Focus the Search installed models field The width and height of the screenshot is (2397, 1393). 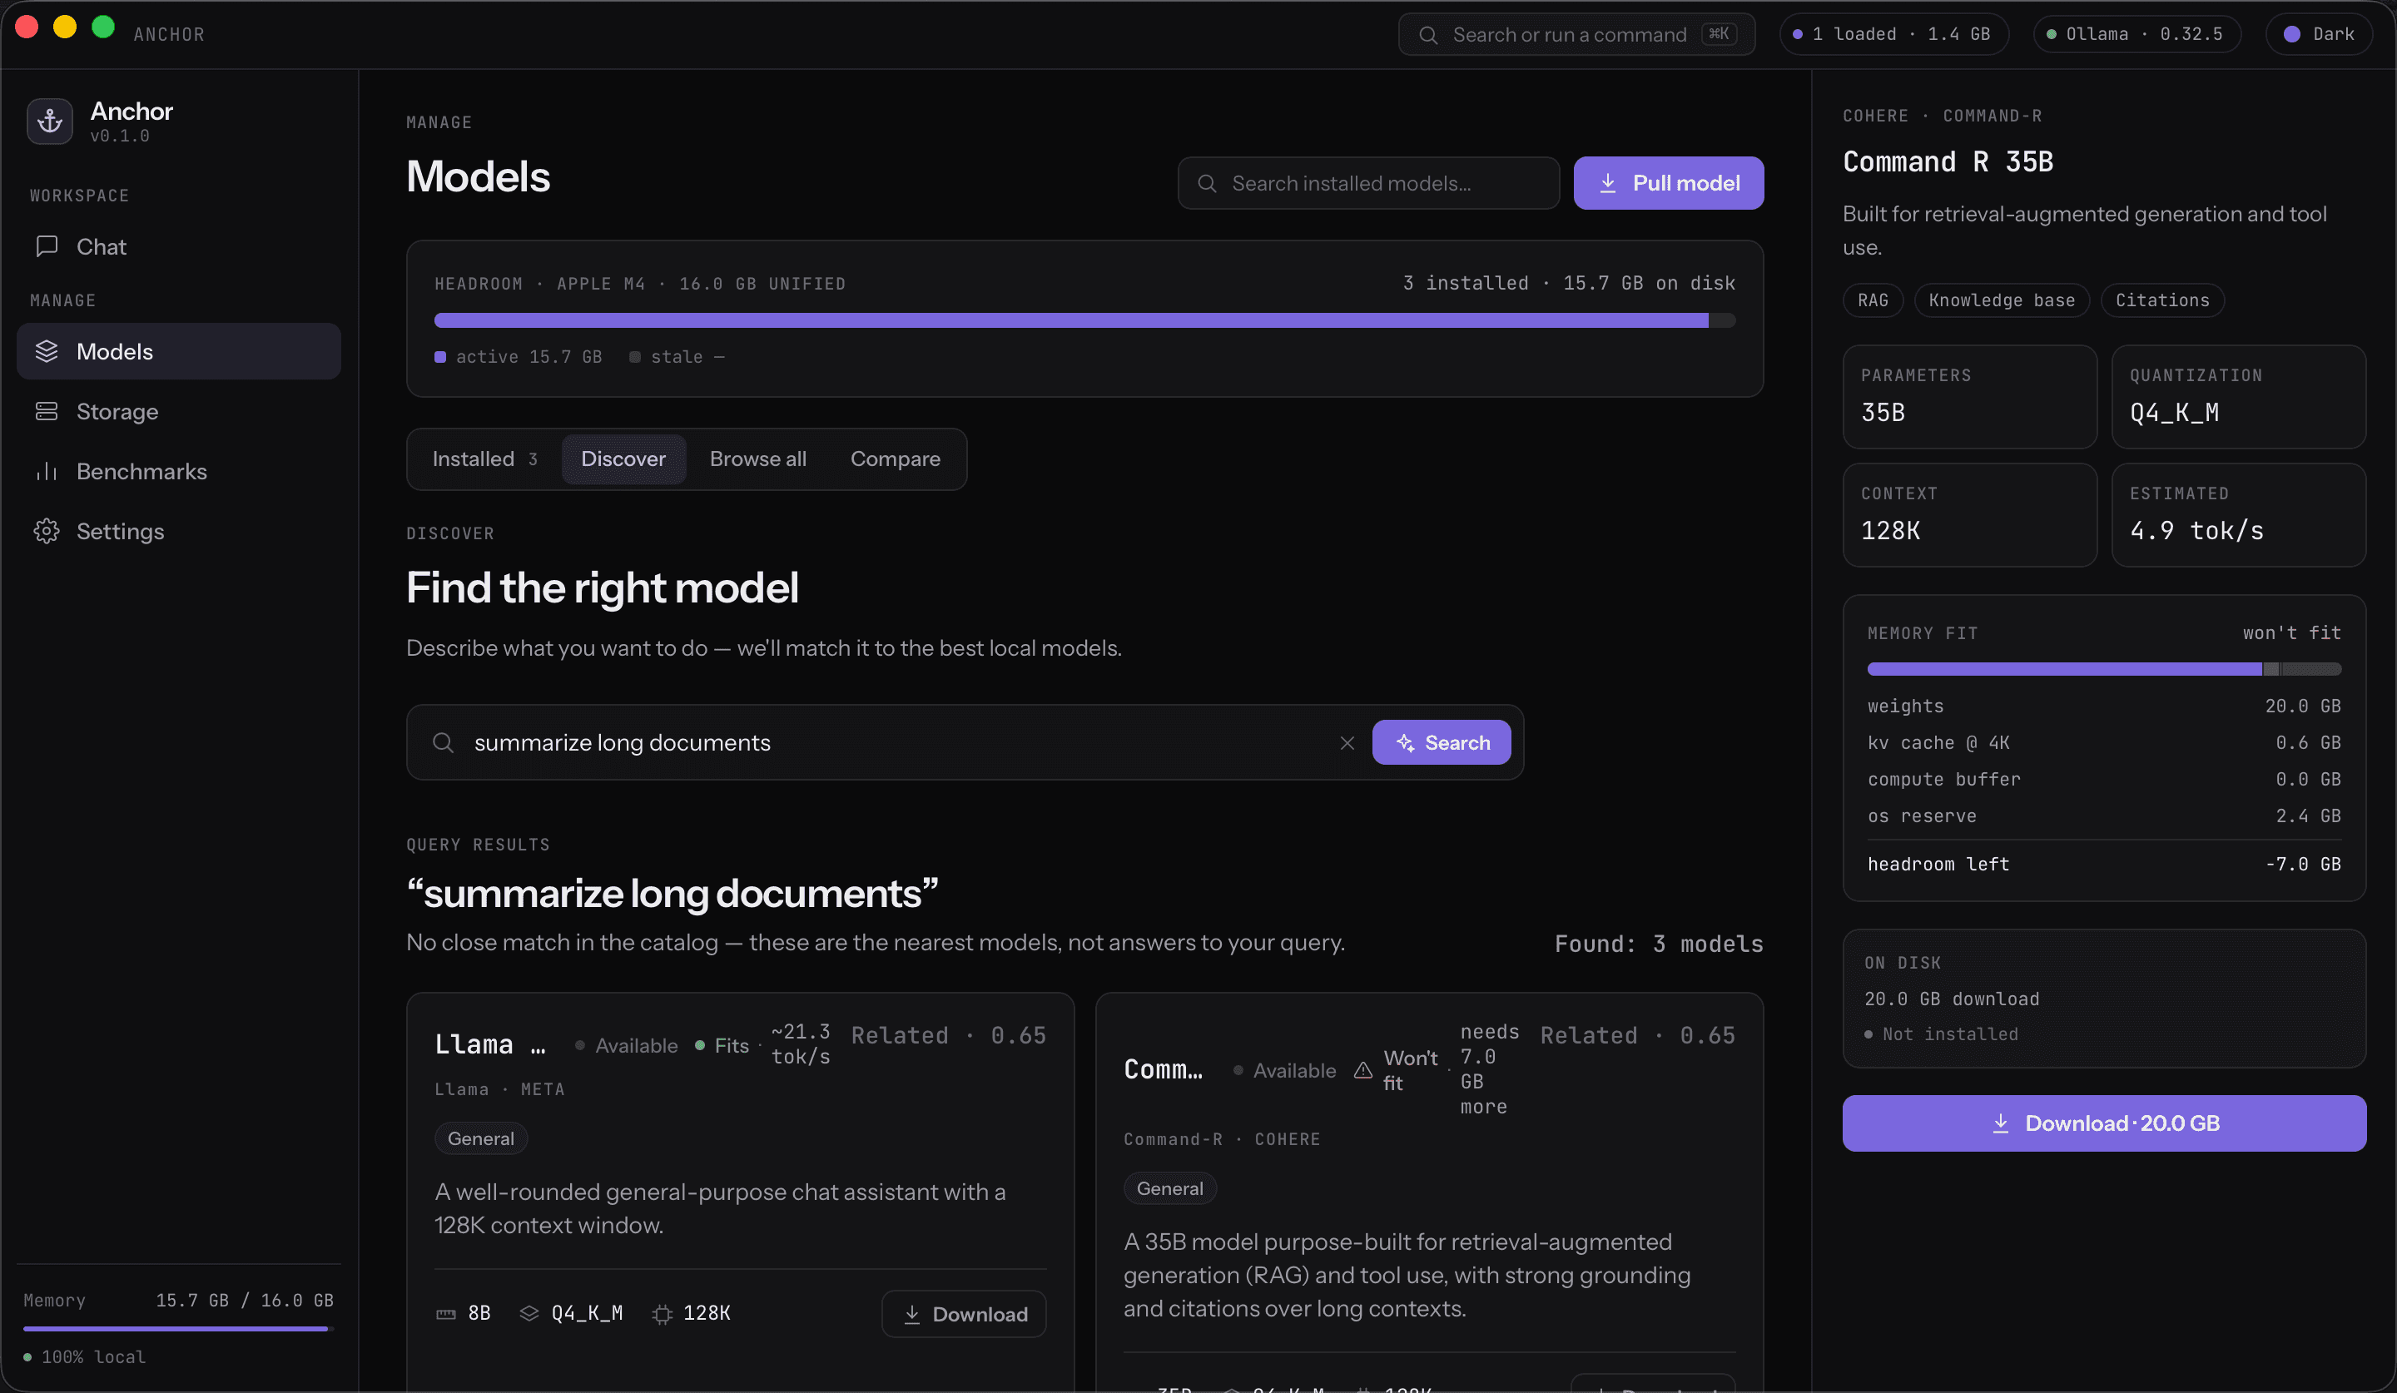pos(1367,182)
